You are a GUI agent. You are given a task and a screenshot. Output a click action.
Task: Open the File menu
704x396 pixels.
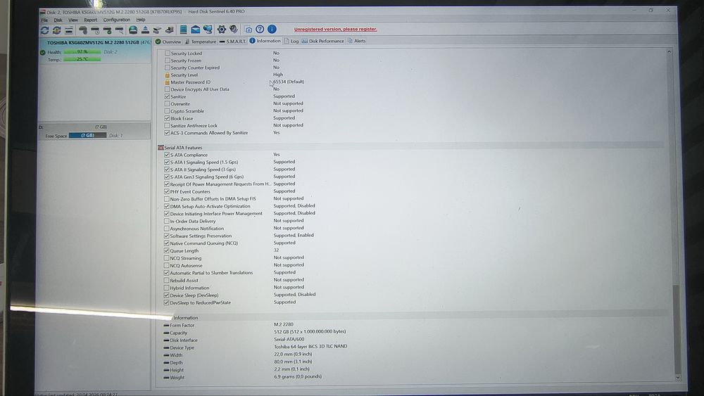coord(44,20)
